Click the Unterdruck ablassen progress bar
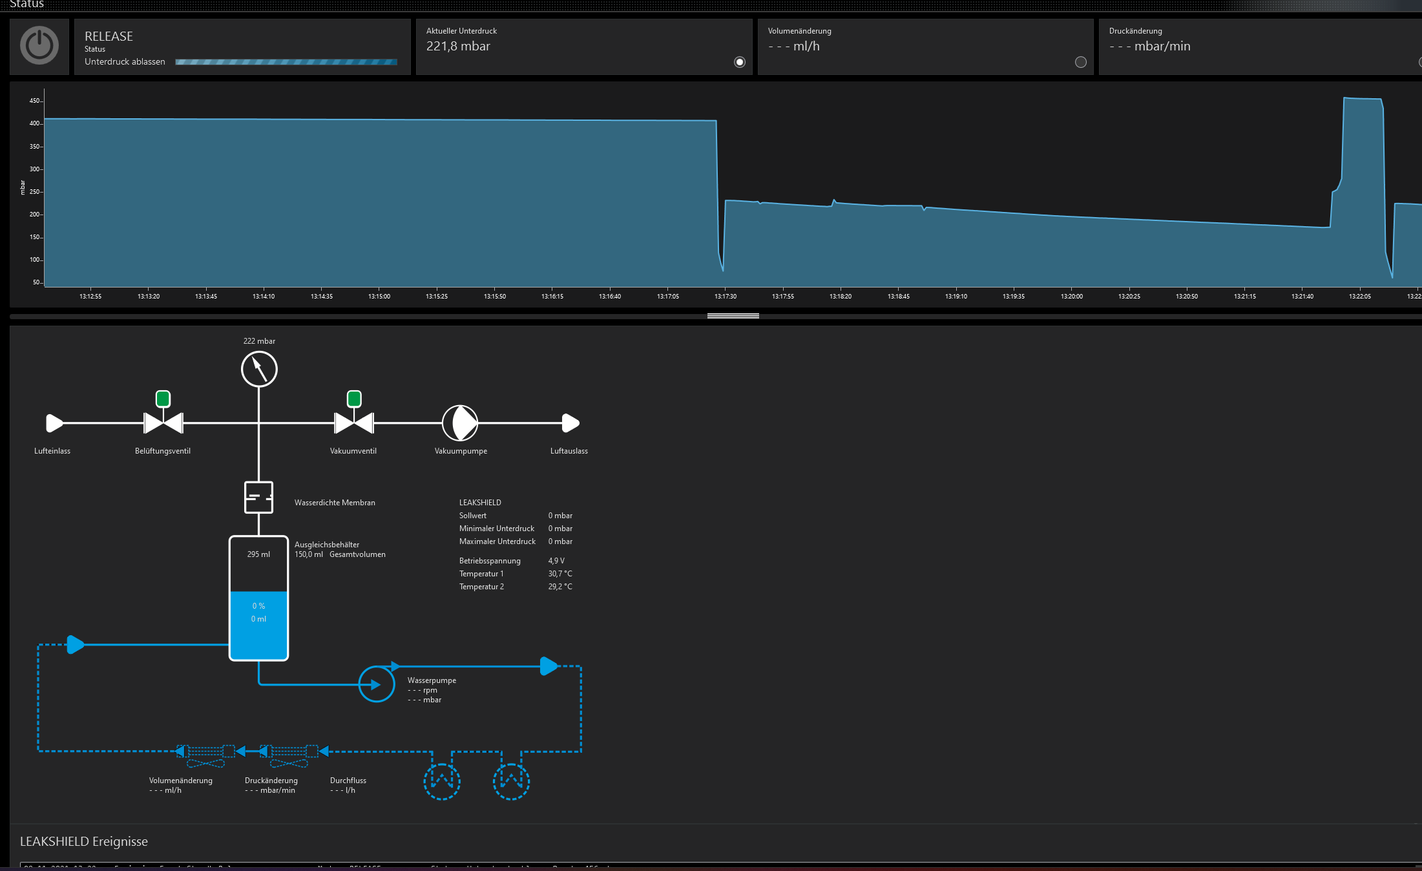Viewport: 1422px width, 871px height. coord(286,62)
